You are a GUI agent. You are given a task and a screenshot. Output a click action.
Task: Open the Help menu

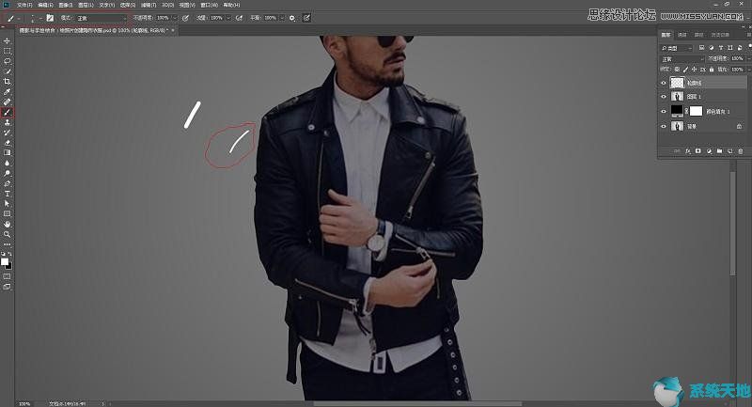click(231, 5)
